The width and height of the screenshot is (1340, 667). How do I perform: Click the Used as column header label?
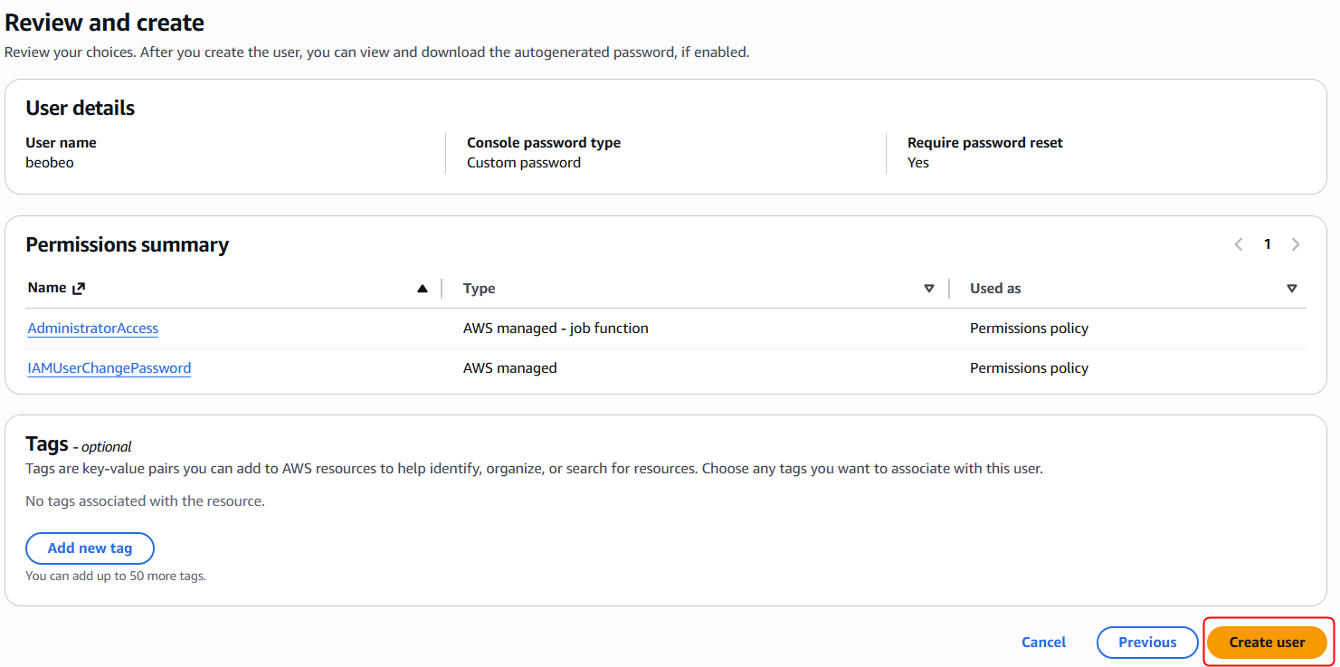[x=995, y=289]
